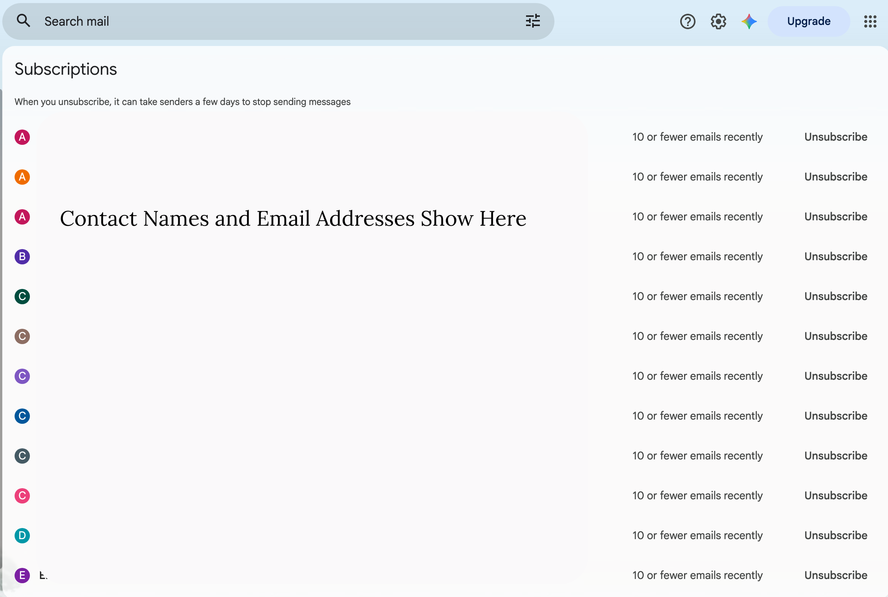This screenshot has height=597, width=888.
Task: Select the dark gray C avatar
Action: click(x=22, y=456)
